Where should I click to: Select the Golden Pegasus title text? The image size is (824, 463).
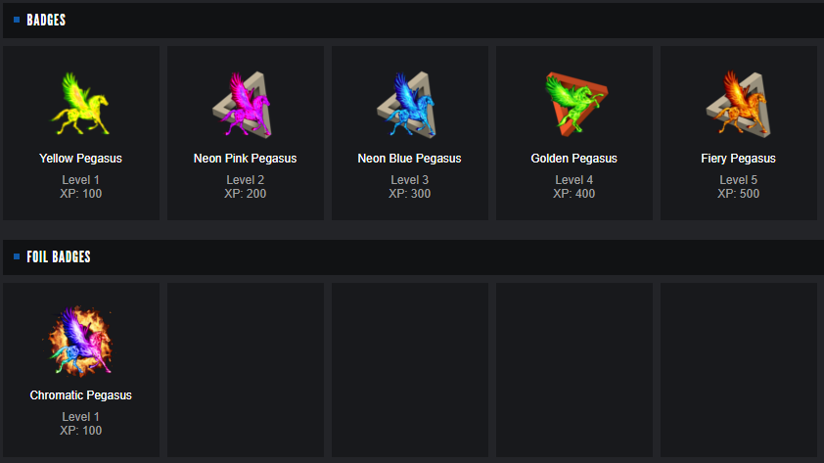coord(573,159)
